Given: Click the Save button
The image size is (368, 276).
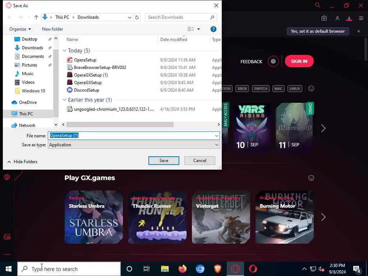Looking at the screenshot, I should (164, 161).
